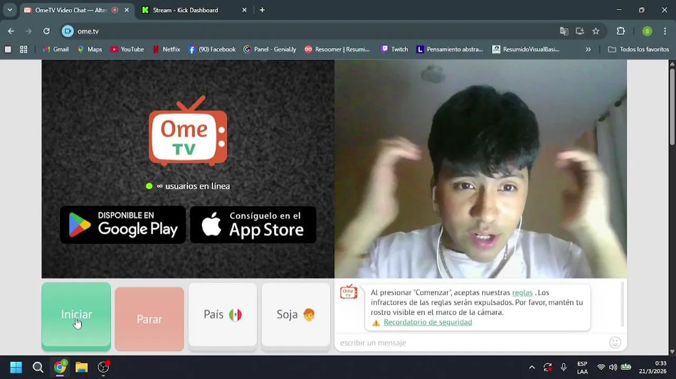Close the OmeTV Video Chat tab
The height and width of the screenshot is (379, 676).
coord(127,10)
